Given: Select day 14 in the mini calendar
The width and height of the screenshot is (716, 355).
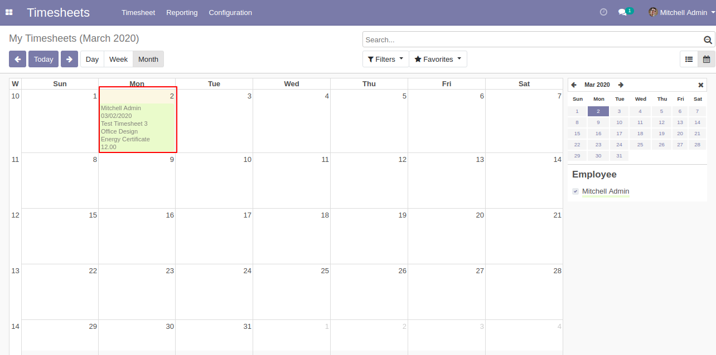Looking at the screenshot, I should pos(697,122).
